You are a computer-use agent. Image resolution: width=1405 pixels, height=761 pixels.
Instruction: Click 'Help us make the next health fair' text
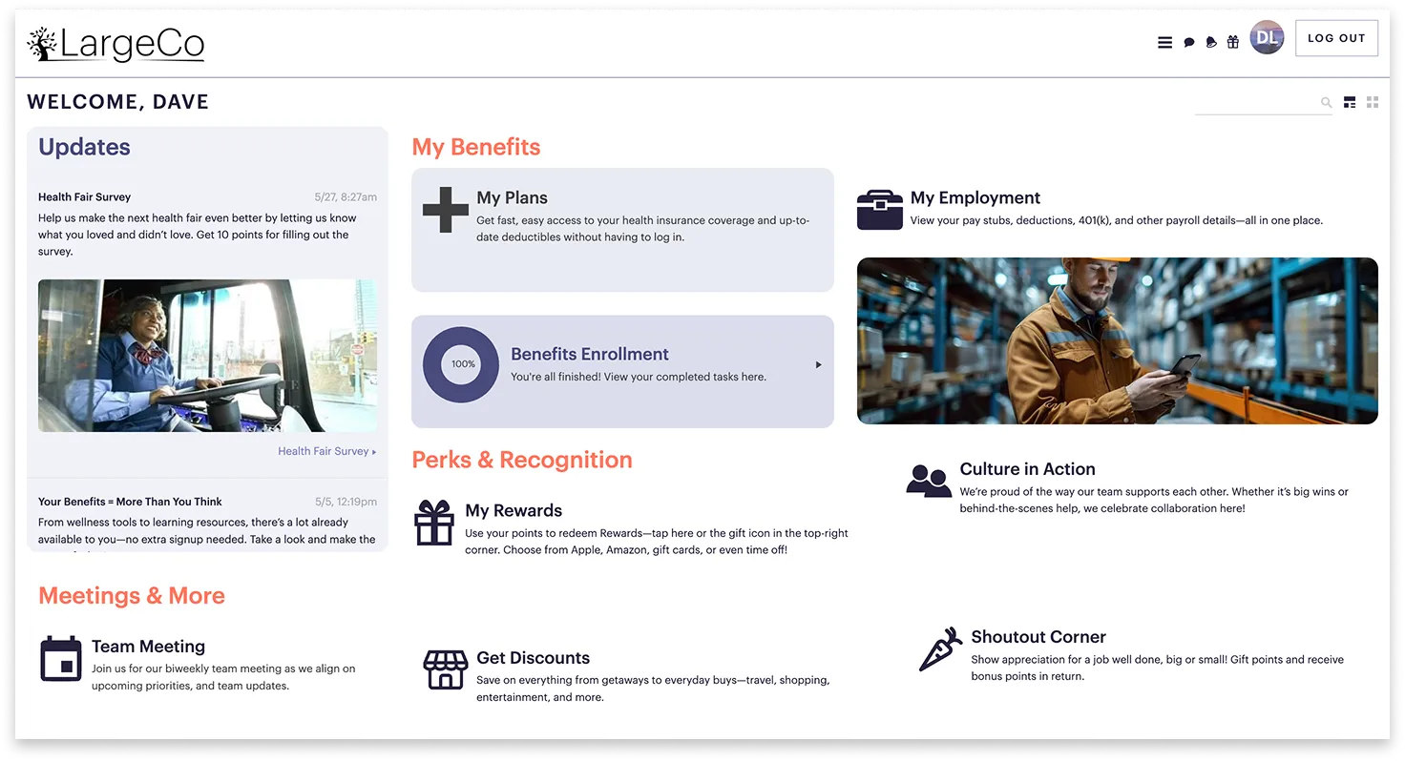(x=198, y=235)
